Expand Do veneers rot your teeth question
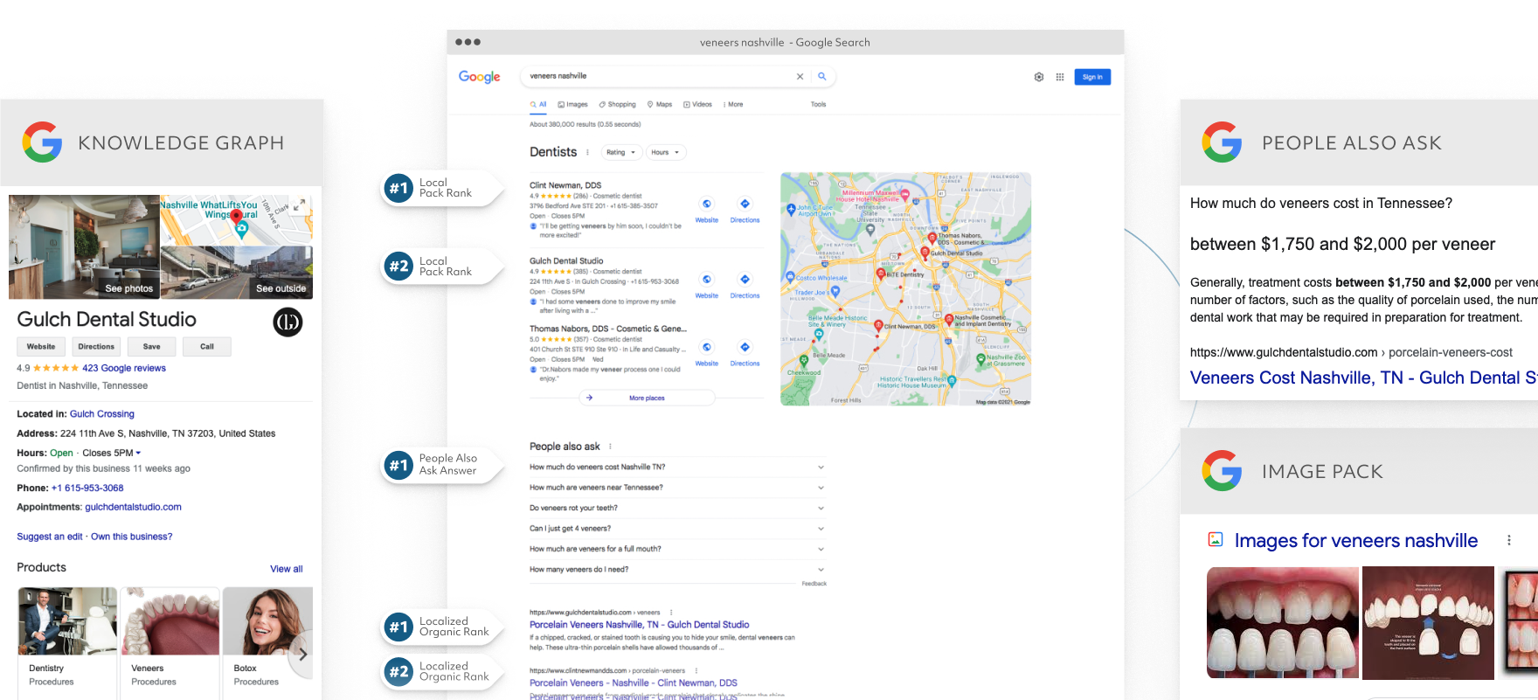 (677, 508)
